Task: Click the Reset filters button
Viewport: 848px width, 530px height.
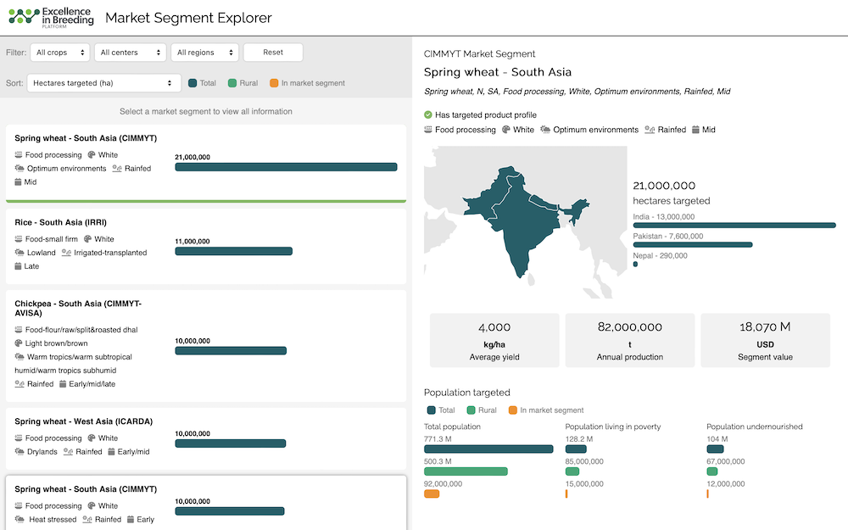Action: [273, 53]
